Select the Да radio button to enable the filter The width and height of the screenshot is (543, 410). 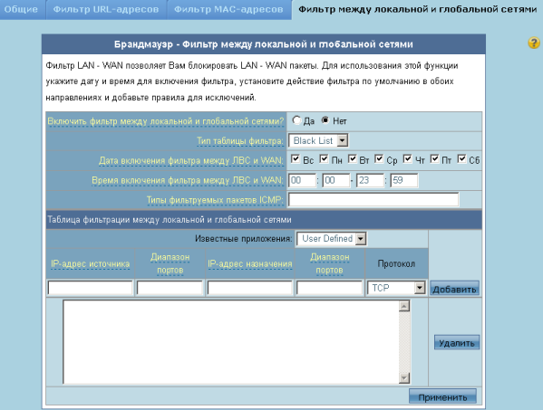(x=296, y=120)
